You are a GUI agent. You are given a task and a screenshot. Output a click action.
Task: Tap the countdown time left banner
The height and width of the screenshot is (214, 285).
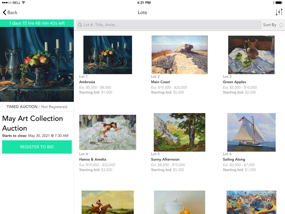37,23
